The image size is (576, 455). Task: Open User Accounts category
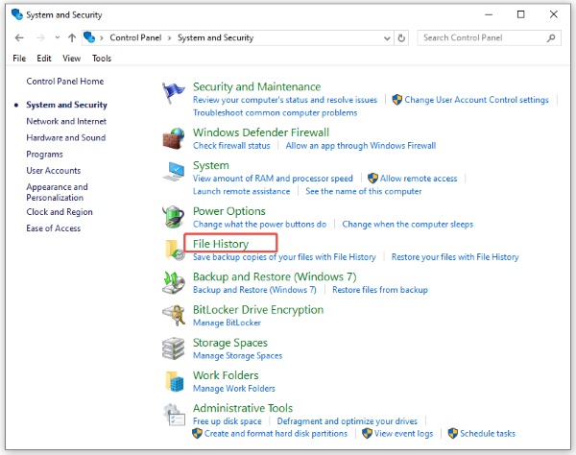pyautogui.click(x=53, y=171)
